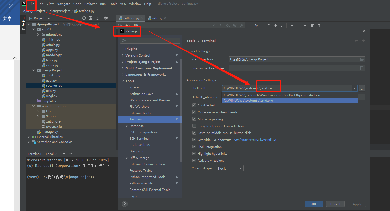
Task: Select SSH Terminal in settings tree
Action: pyautogui.click(x=139, y=138)
